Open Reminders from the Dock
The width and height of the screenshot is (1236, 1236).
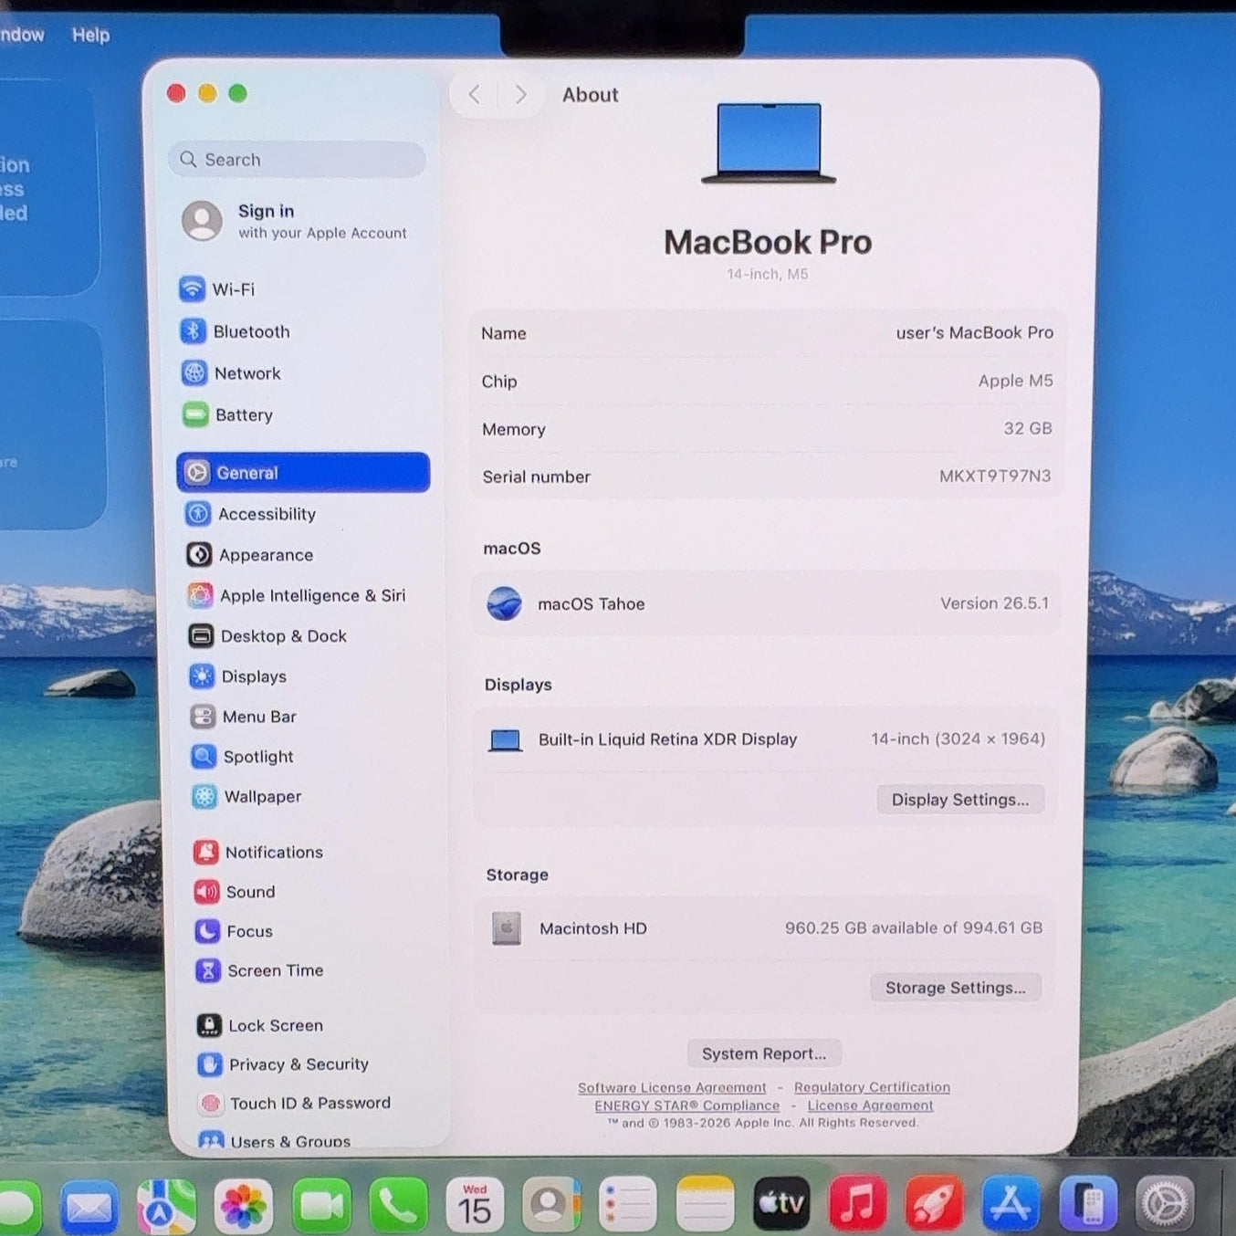coord(627,1205)
